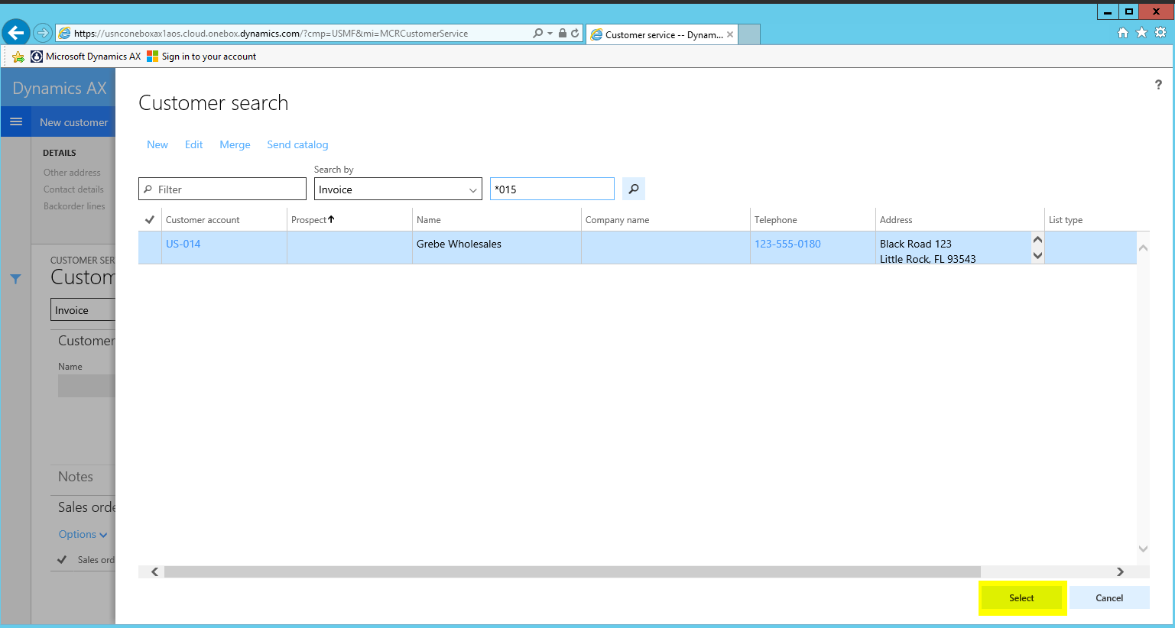Open browser favorites star icon
1175x628 pixels.
pos(1141,33)
